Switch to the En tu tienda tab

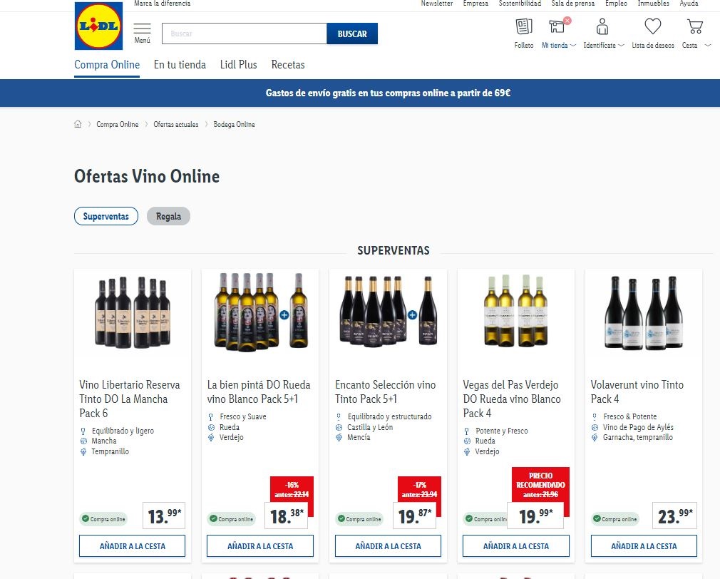pos(180,65)
